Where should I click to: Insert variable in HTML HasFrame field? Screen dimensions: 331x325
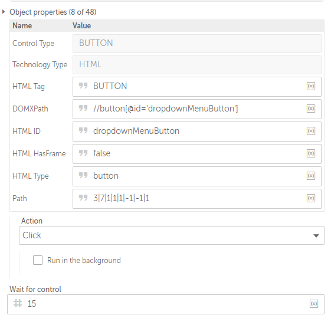click(311, 153)
